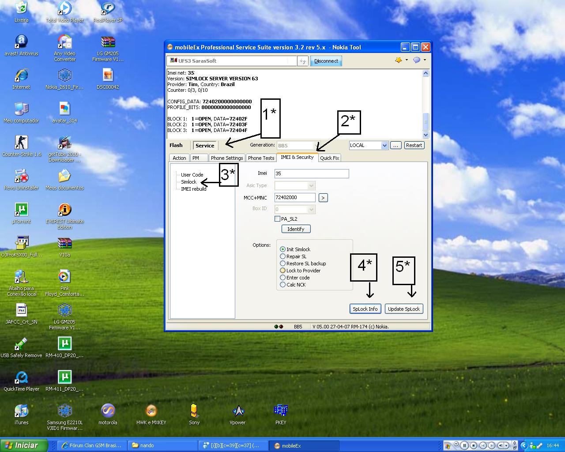Open the Quick Fix tab
The image size is (565, 452).
[x=330, y=158]
